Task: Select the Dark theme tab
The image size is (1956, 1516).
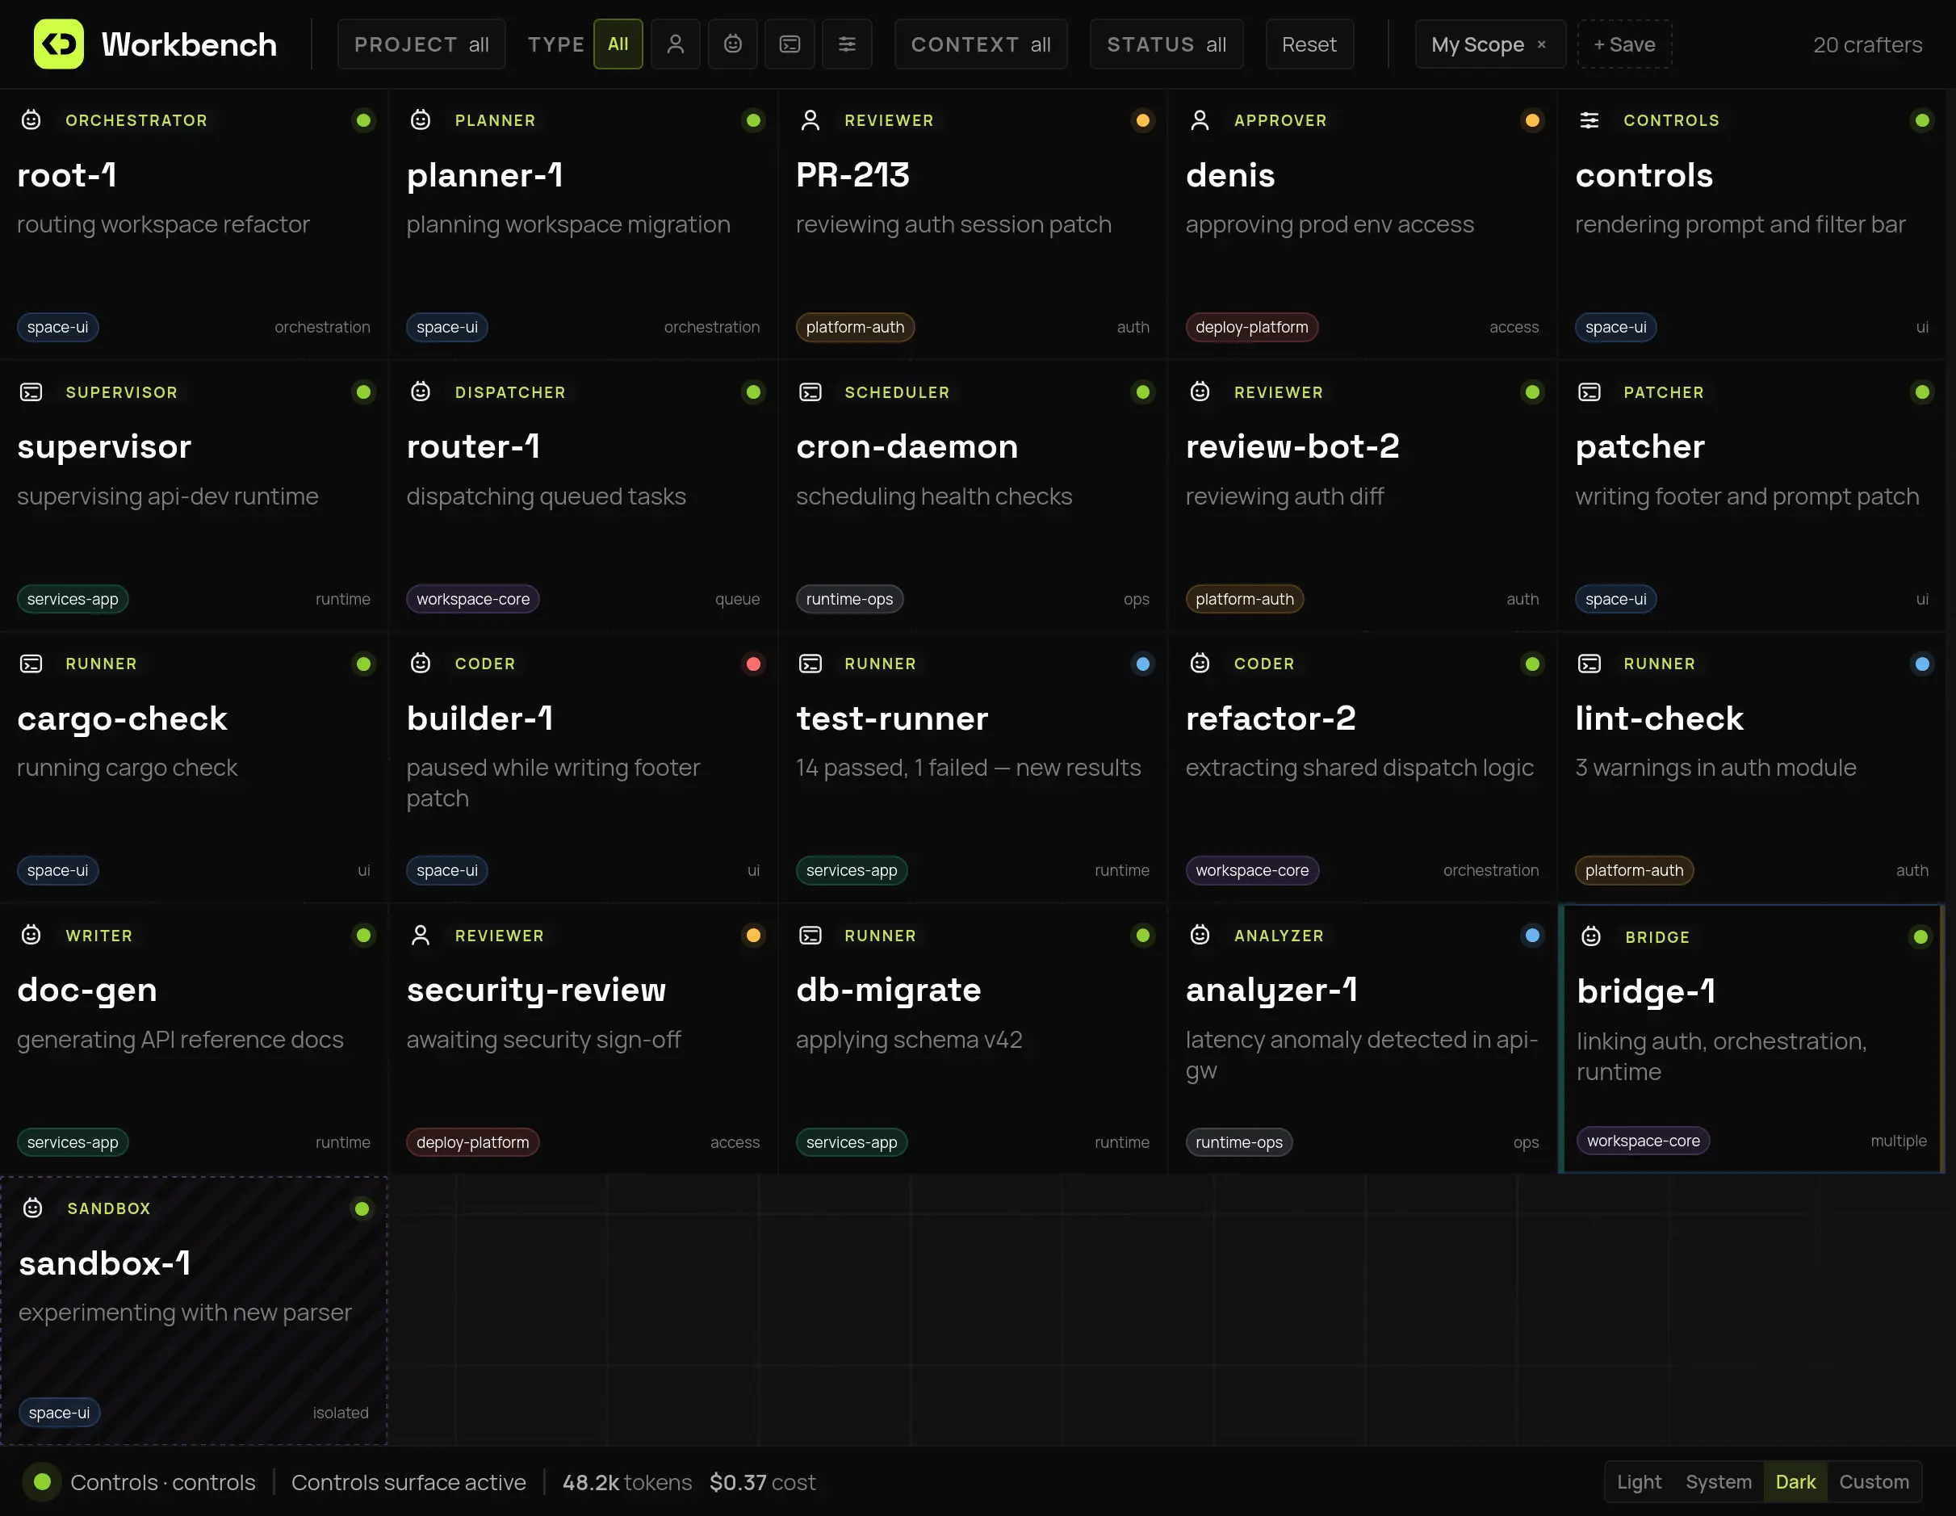Action: pyautogui.click(x=1795, y=1482)
